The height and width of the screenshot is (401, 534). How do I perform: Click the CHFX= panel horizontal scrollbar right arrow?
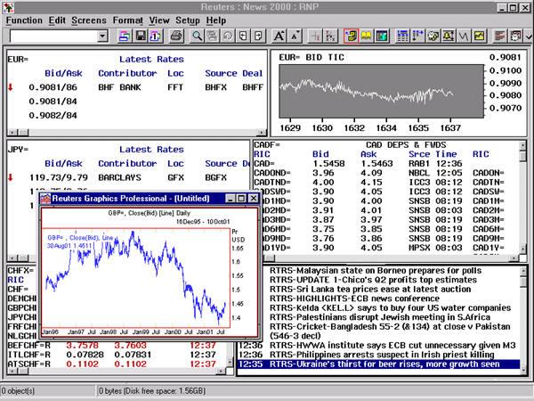pos(221,371)
